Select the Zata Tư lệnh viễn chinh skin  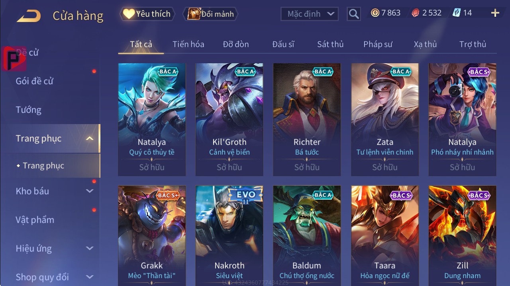pos(385,119)
